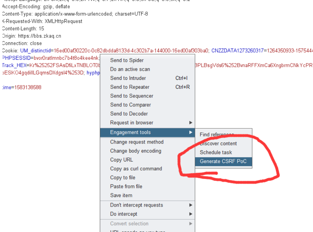Choose Send to Sequencer
The width and height of the screenshot is (313, 232).
pyautogui.click(x=147, y=96)
